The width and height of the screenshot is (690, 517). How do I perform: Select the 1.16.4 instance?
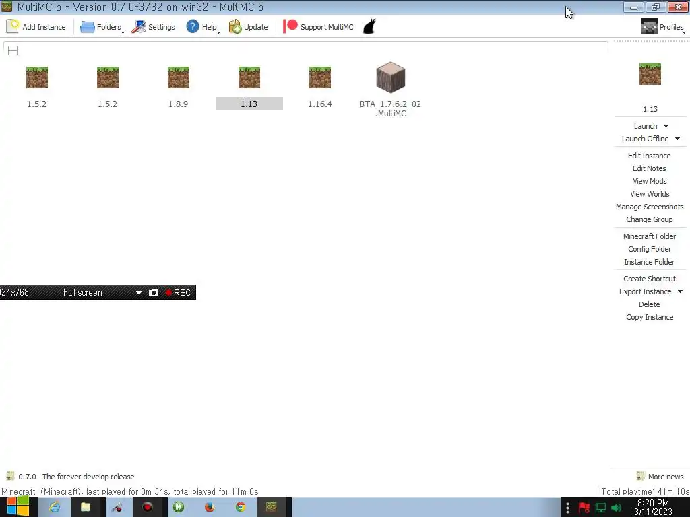pos(320,87)
